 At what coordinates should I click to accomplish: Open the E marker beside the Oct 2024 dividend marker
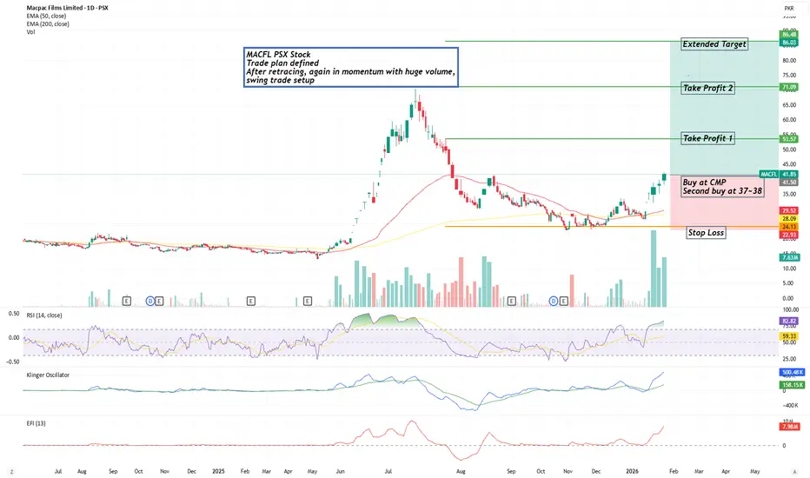[x=159, y=301]
